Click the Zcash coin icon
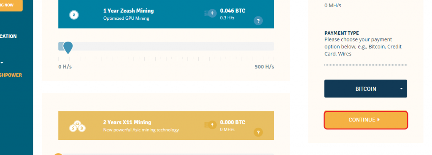The height and width of the screenshot is (155, 432). 74,15
